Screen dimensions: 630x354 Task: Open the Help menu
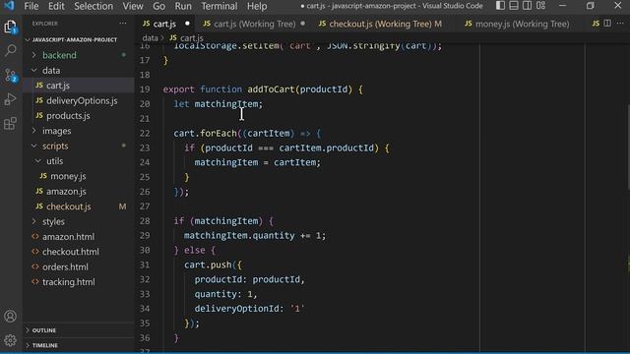coord(257,6)
